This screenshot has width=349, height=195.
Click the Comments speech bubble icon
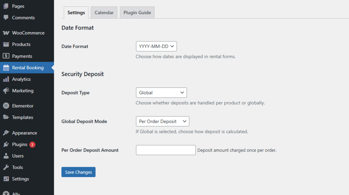[6, 17]
